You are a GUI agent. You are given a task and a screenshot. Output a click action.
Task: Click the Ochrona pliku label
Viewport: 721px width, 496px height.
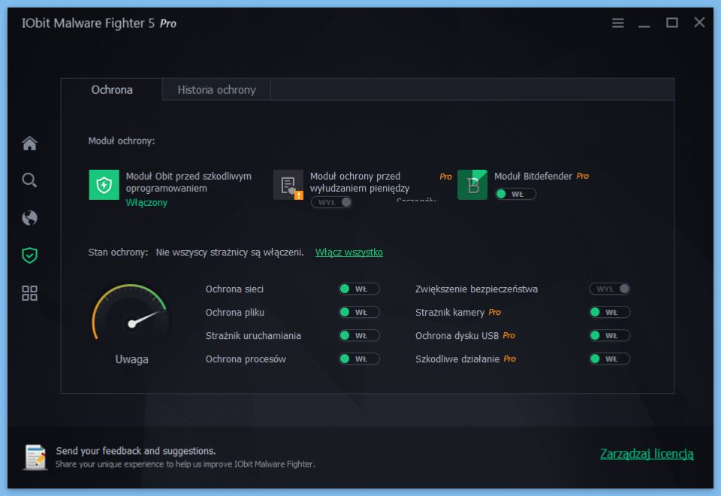click(x=235, y=313)
